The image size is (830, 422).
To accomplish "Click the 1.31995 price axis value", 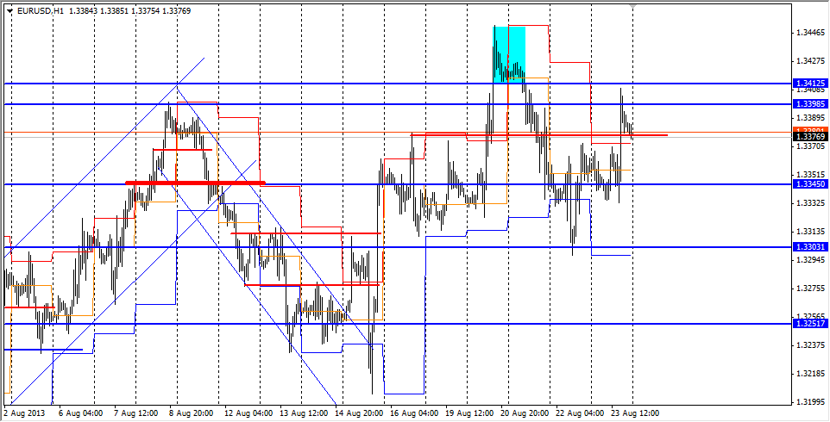I will 810,402.
